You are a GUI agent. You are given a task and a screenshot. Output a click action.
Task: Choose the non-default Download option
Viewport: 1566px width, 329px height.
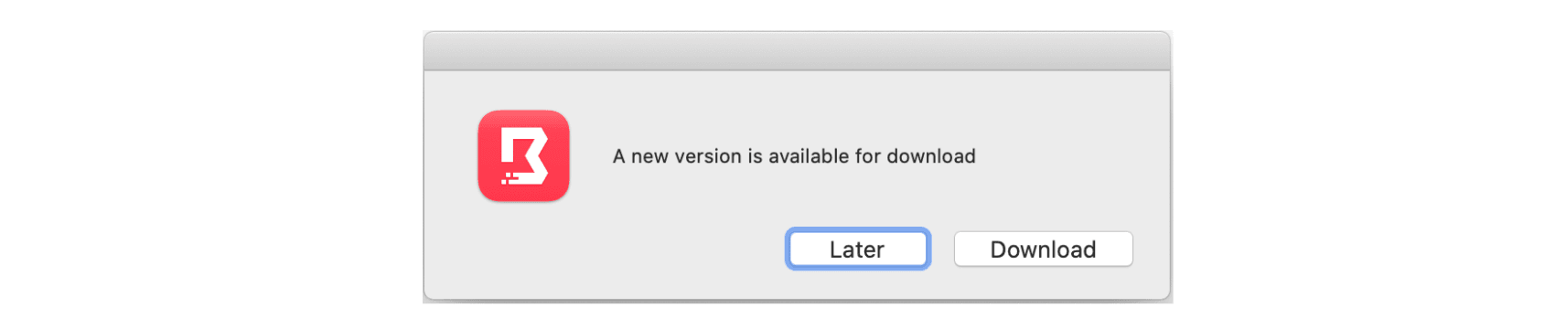pyautogui.click(x=1043, y=249)
